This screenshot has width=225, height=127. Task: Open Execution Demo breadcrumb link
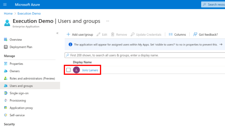[x=29, y=13]
